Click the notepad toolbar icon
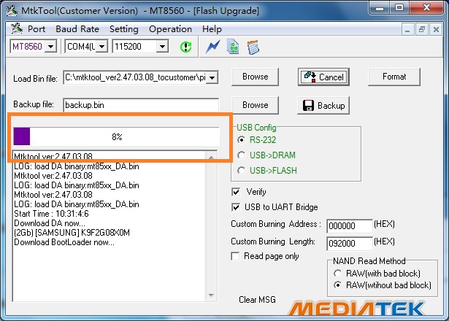Screen dimensions: 449x321 tap(253, 47)
